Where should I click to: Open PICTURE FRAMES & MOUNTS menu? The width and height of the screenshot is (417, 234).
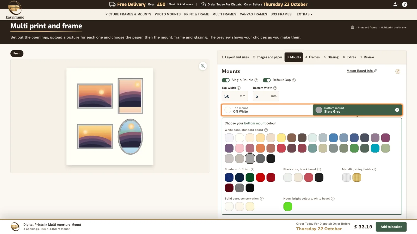point(128,14)
